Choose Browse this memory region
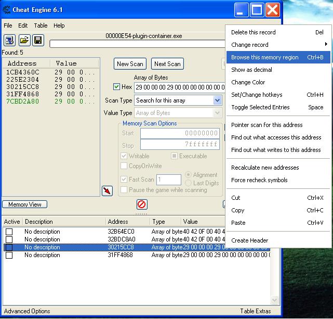The image size is (333, 319). point(278,57)
